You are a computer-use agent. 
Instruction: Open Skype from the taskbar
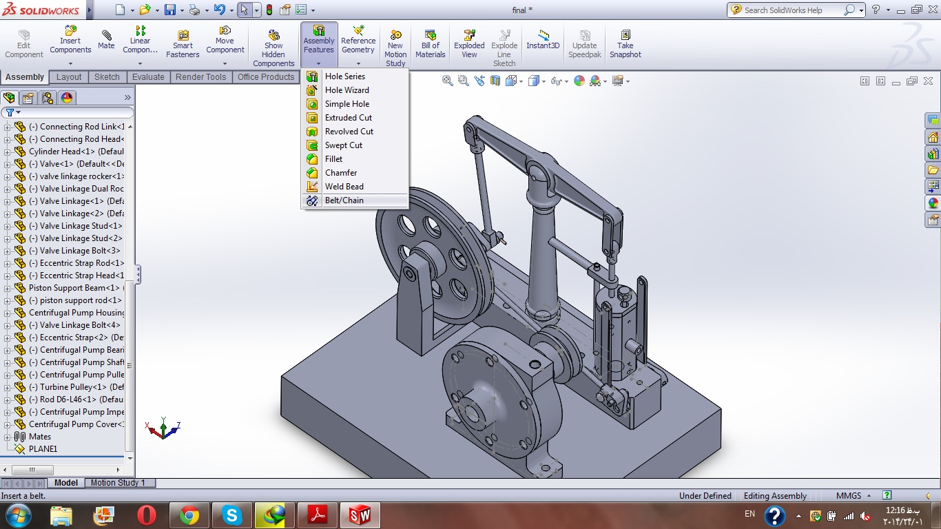click(232, 515)
